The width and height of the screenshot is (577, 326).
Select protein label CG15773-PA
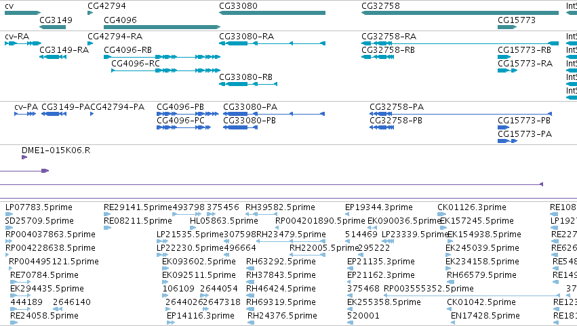525,134
